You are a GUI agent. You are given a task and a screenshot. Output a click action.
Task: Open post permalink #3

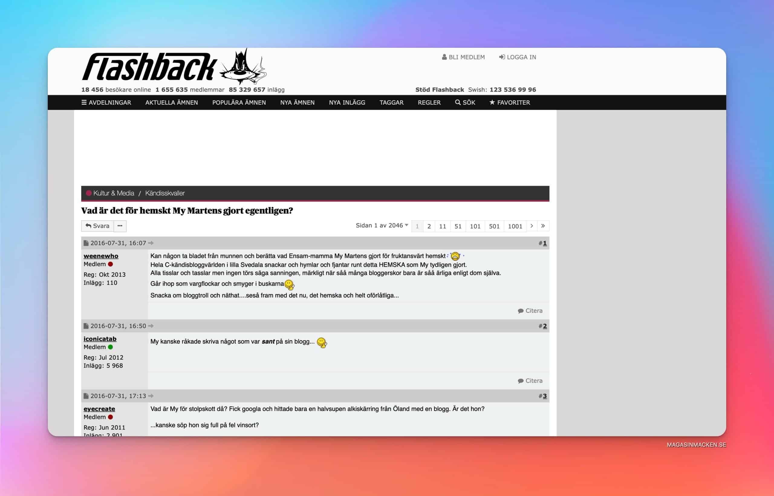[x=545, y=396]
